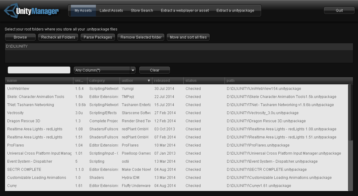This screenshot has width=358, height=196.
Task: Clear the search filter with Clear button
Action: coord(155,70)
